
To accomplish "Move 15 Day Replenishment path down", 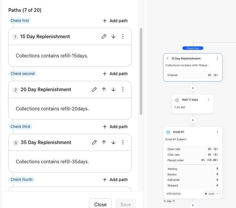I will (113, 36).
